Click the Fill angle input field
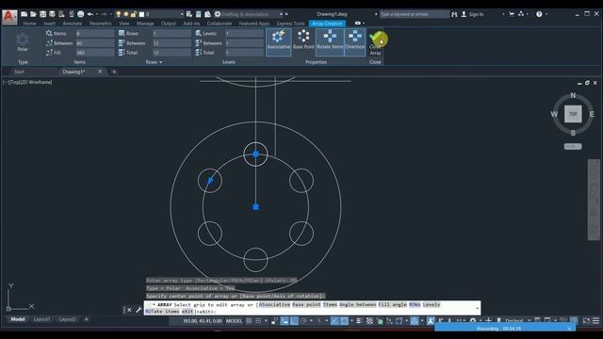The image size is (603, 339). pos(95,53)
